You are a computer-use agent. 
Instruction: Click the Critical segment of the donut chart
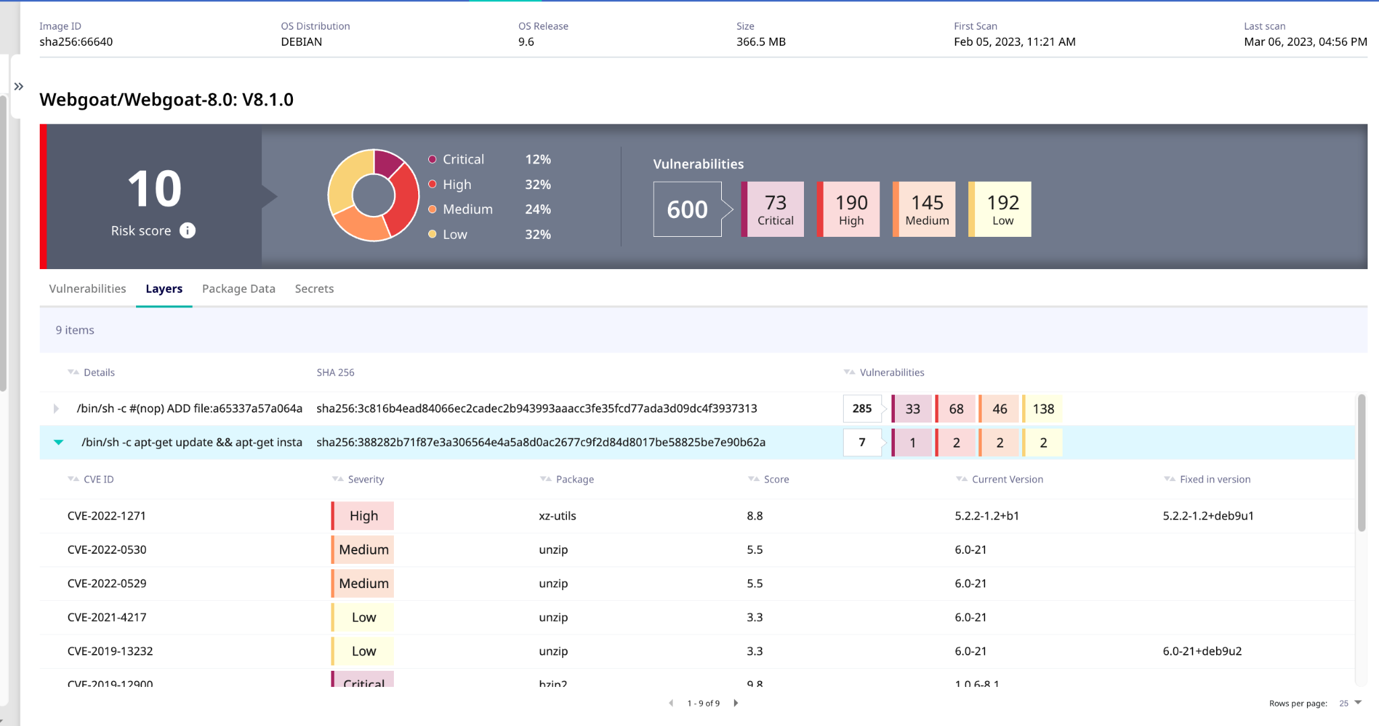pyautogui.click(x=388, y=162)
